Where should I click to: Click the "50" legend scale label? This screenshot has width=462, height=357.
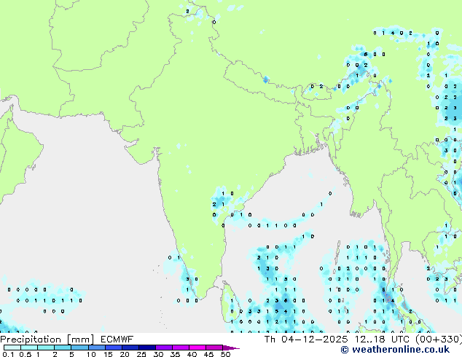coord(226,354)
